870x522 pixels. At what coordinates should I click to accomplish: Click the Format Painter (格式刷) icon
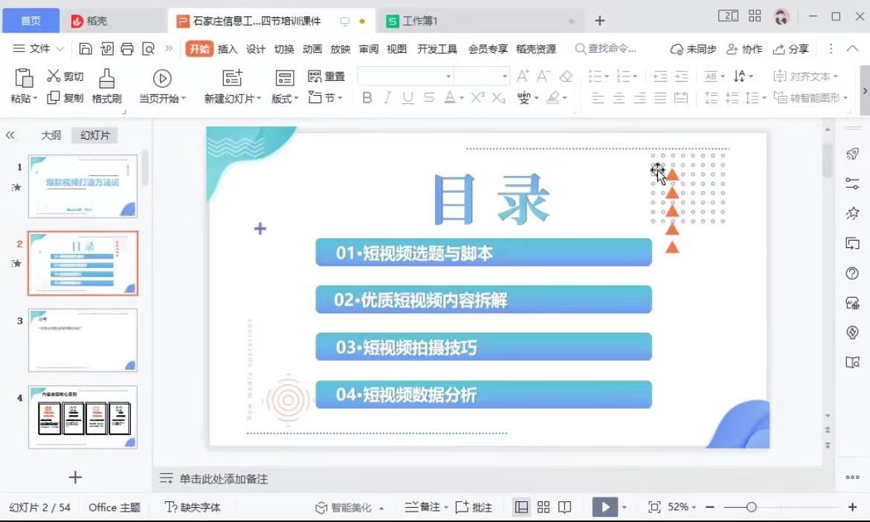tap(106, 79)
